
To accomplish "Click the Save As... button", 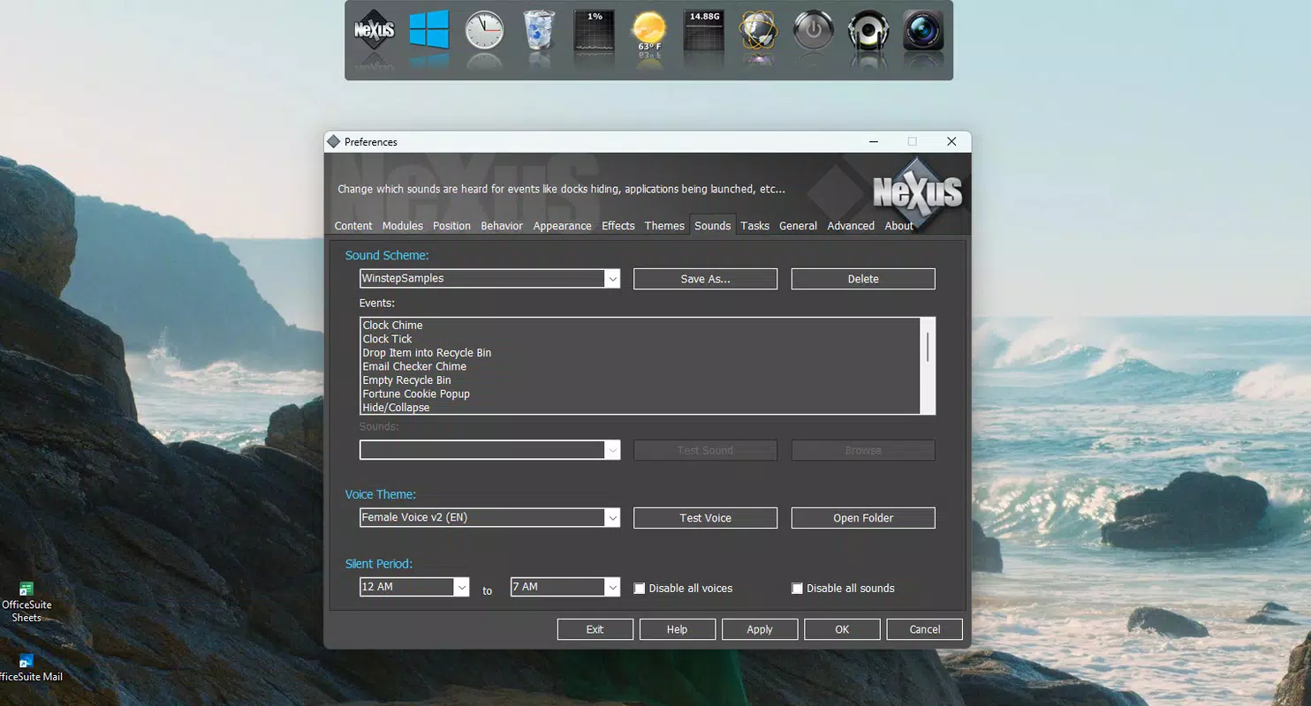I will click(x=705, y=279).
